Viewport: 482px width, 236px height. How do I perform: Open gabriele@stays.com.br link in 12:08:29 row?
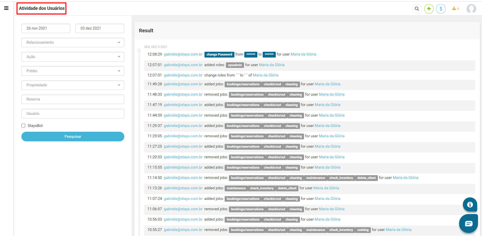[x=183, y=54]
